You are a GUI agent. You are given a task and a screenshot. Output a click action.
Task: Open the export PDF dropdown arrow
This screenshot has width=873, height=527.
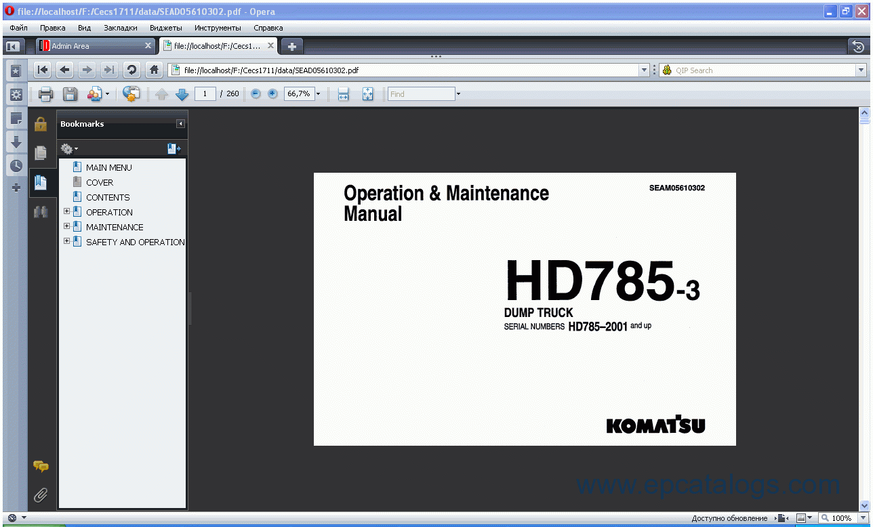(107, 94)
